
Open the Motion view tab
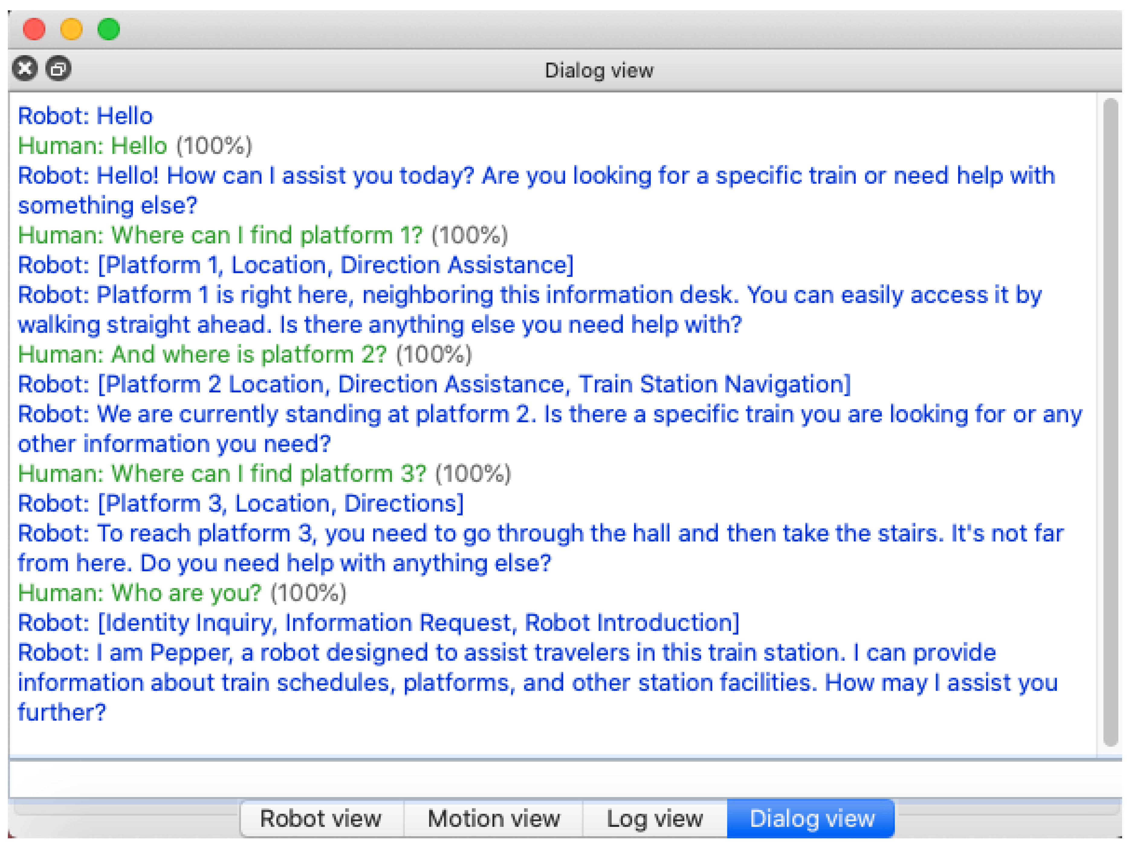(494, 818)
